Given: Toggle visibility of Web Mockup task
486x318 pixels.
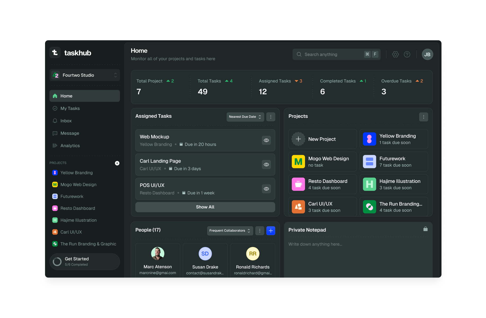Looking at the screenshot, I should (x=266, y=140).
